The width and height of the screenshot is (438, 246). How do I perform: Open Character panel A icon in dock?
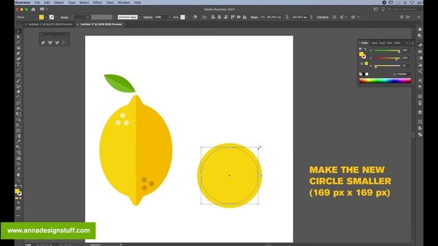[420, 81]
